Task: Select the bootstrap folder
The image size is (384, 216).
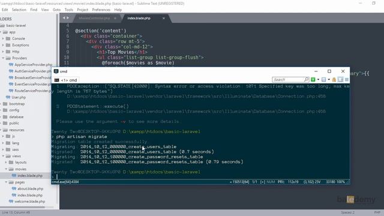Action: 17,104
